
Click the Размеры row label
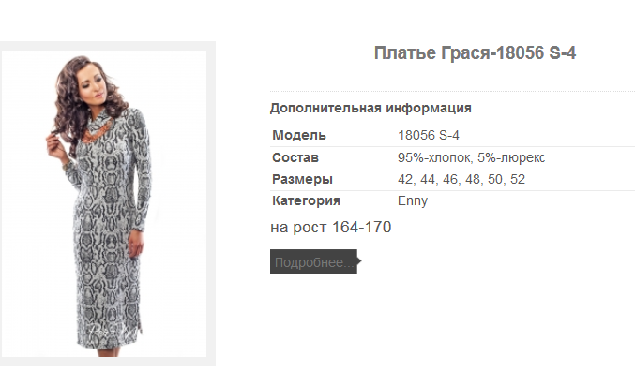302,179
